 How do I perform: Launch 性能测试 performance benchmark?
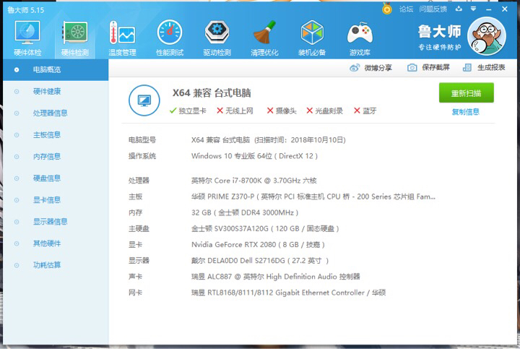pos(170,38)
